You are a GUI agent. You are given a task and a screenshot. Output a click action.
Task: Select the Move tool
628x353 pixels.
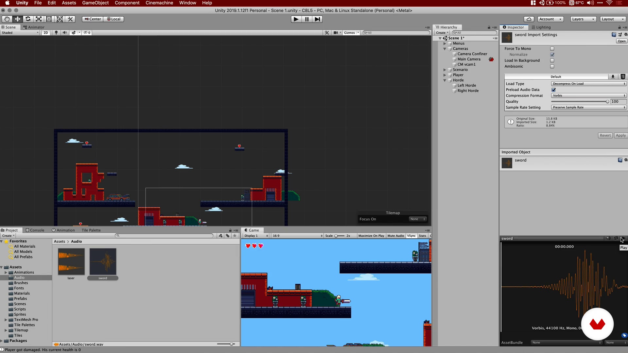click(17, 19)
